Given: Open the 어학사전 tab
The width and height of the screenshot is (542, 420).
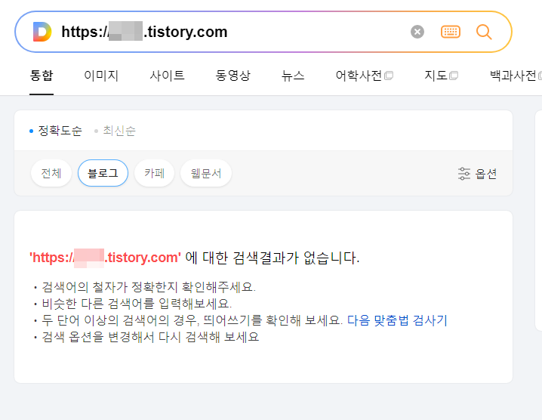Looking at the screenshot, I should (365, 76).
